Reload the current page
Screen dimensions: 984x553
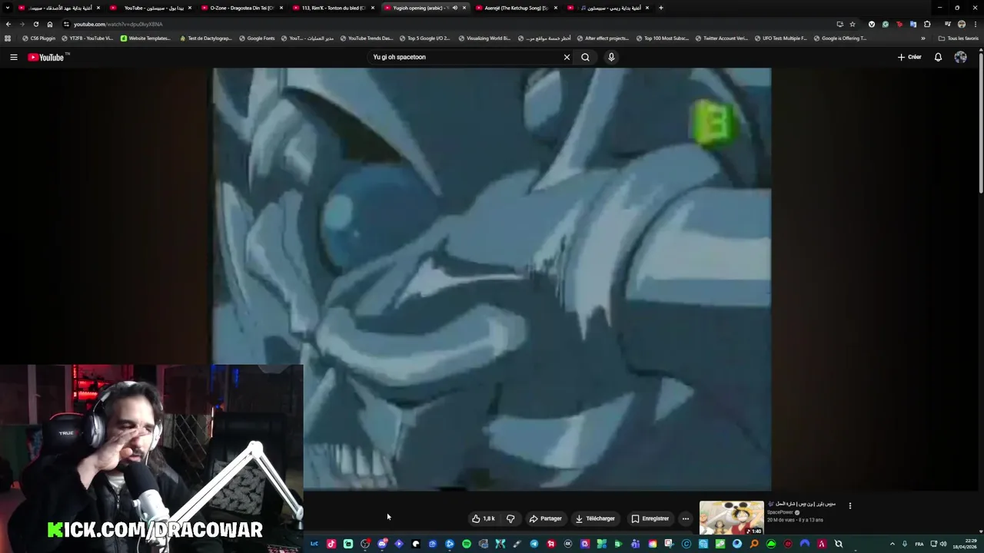tap(35, 24)
